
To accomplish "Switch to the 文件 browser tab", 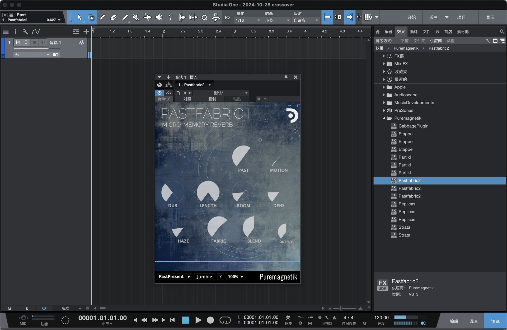I will coord(426,32).
